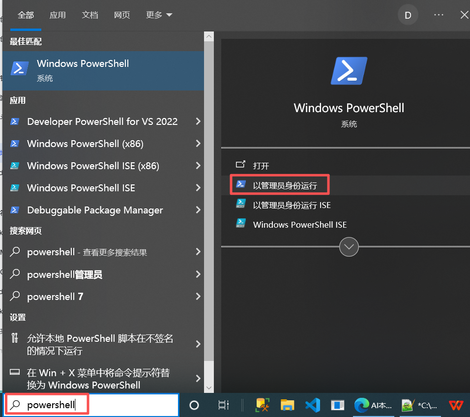Image resolution: width=470 pixels, height=417 pixels.
Task: Expand Debuggable Package Manager arrow
Action: tap(198, 210)
